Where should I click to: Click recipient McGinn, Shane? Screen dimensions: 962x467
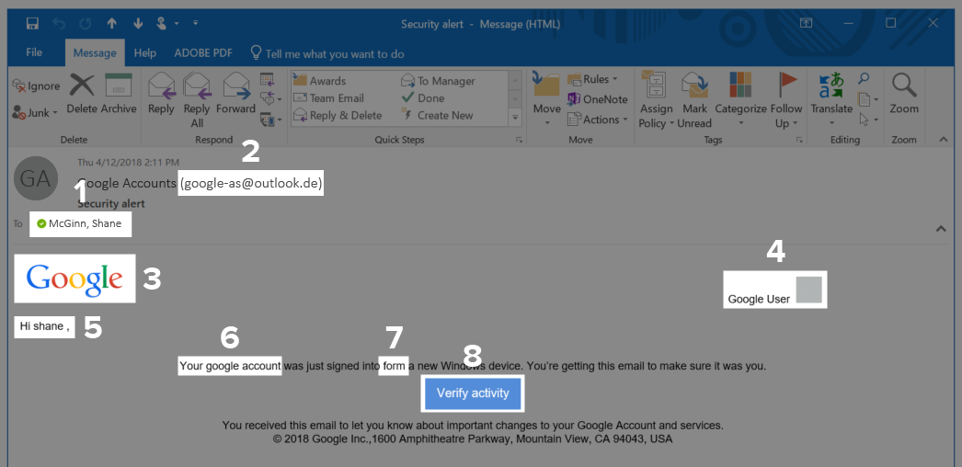(80, 223)
